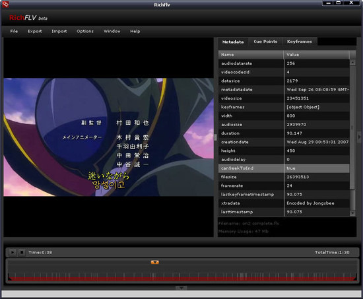Select the audiodelay row
Viewport: 363px width, 299px height.
click(284, 159)
